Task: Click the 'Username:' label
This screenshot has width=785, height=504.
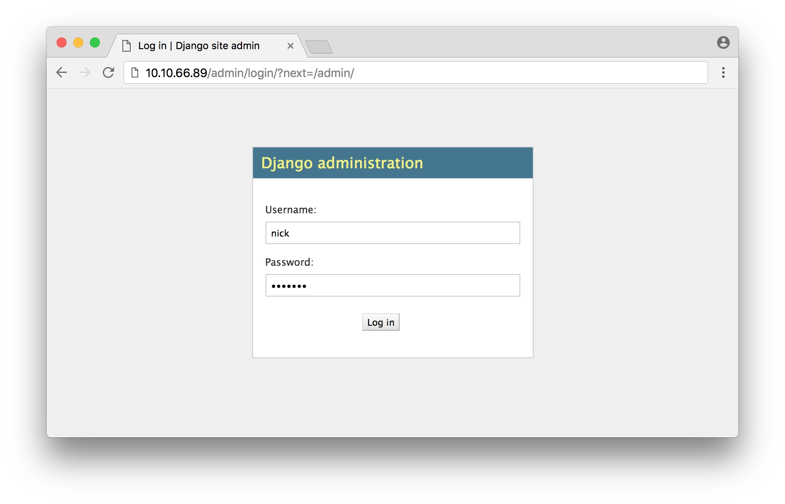Action: pos(291,210)
